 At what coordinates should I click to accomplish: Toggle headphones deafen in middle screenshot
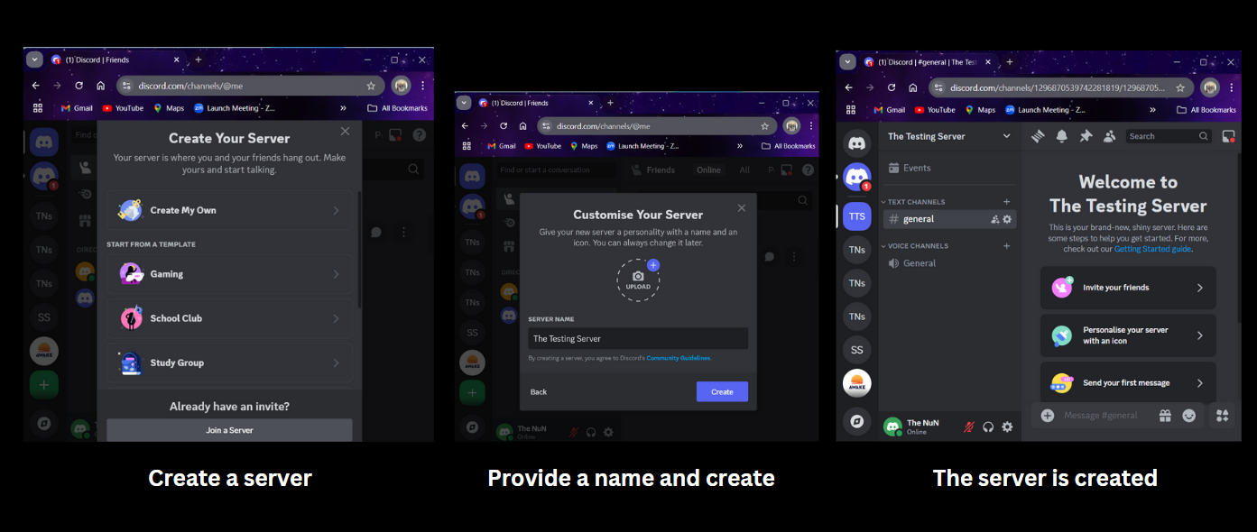pos(592,432)
